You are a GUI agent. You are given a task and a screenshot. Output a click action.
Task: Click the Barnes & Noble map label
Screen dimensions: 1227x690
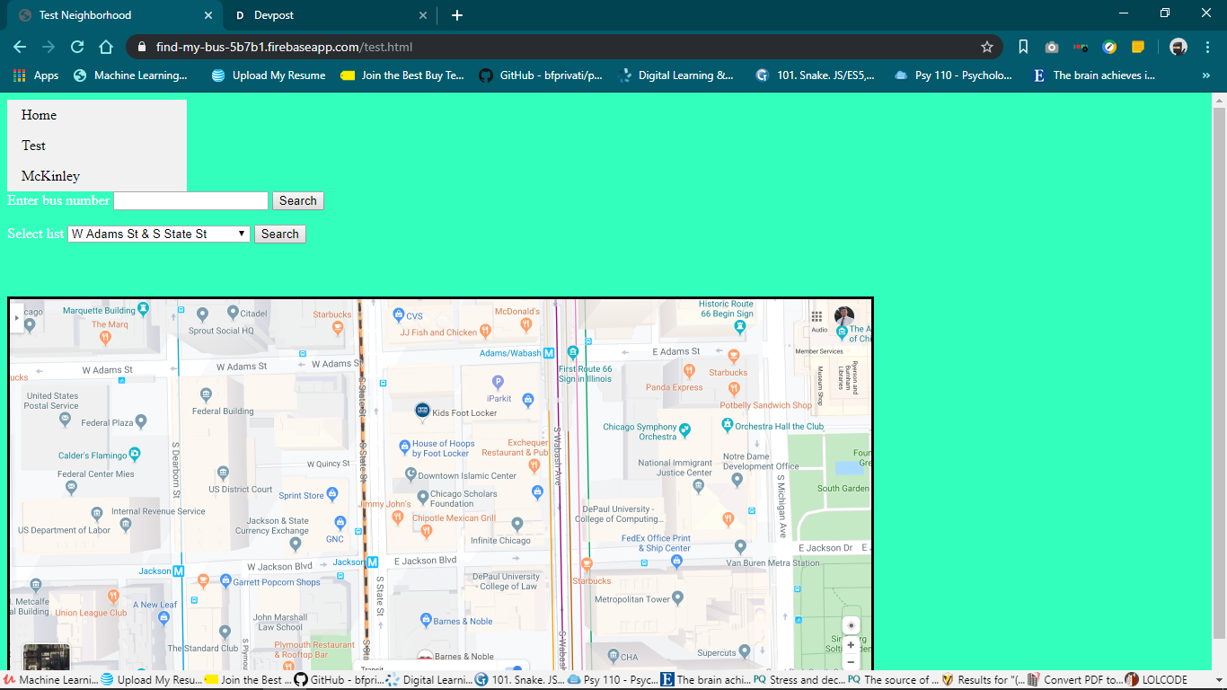click(x=463, y=621)
